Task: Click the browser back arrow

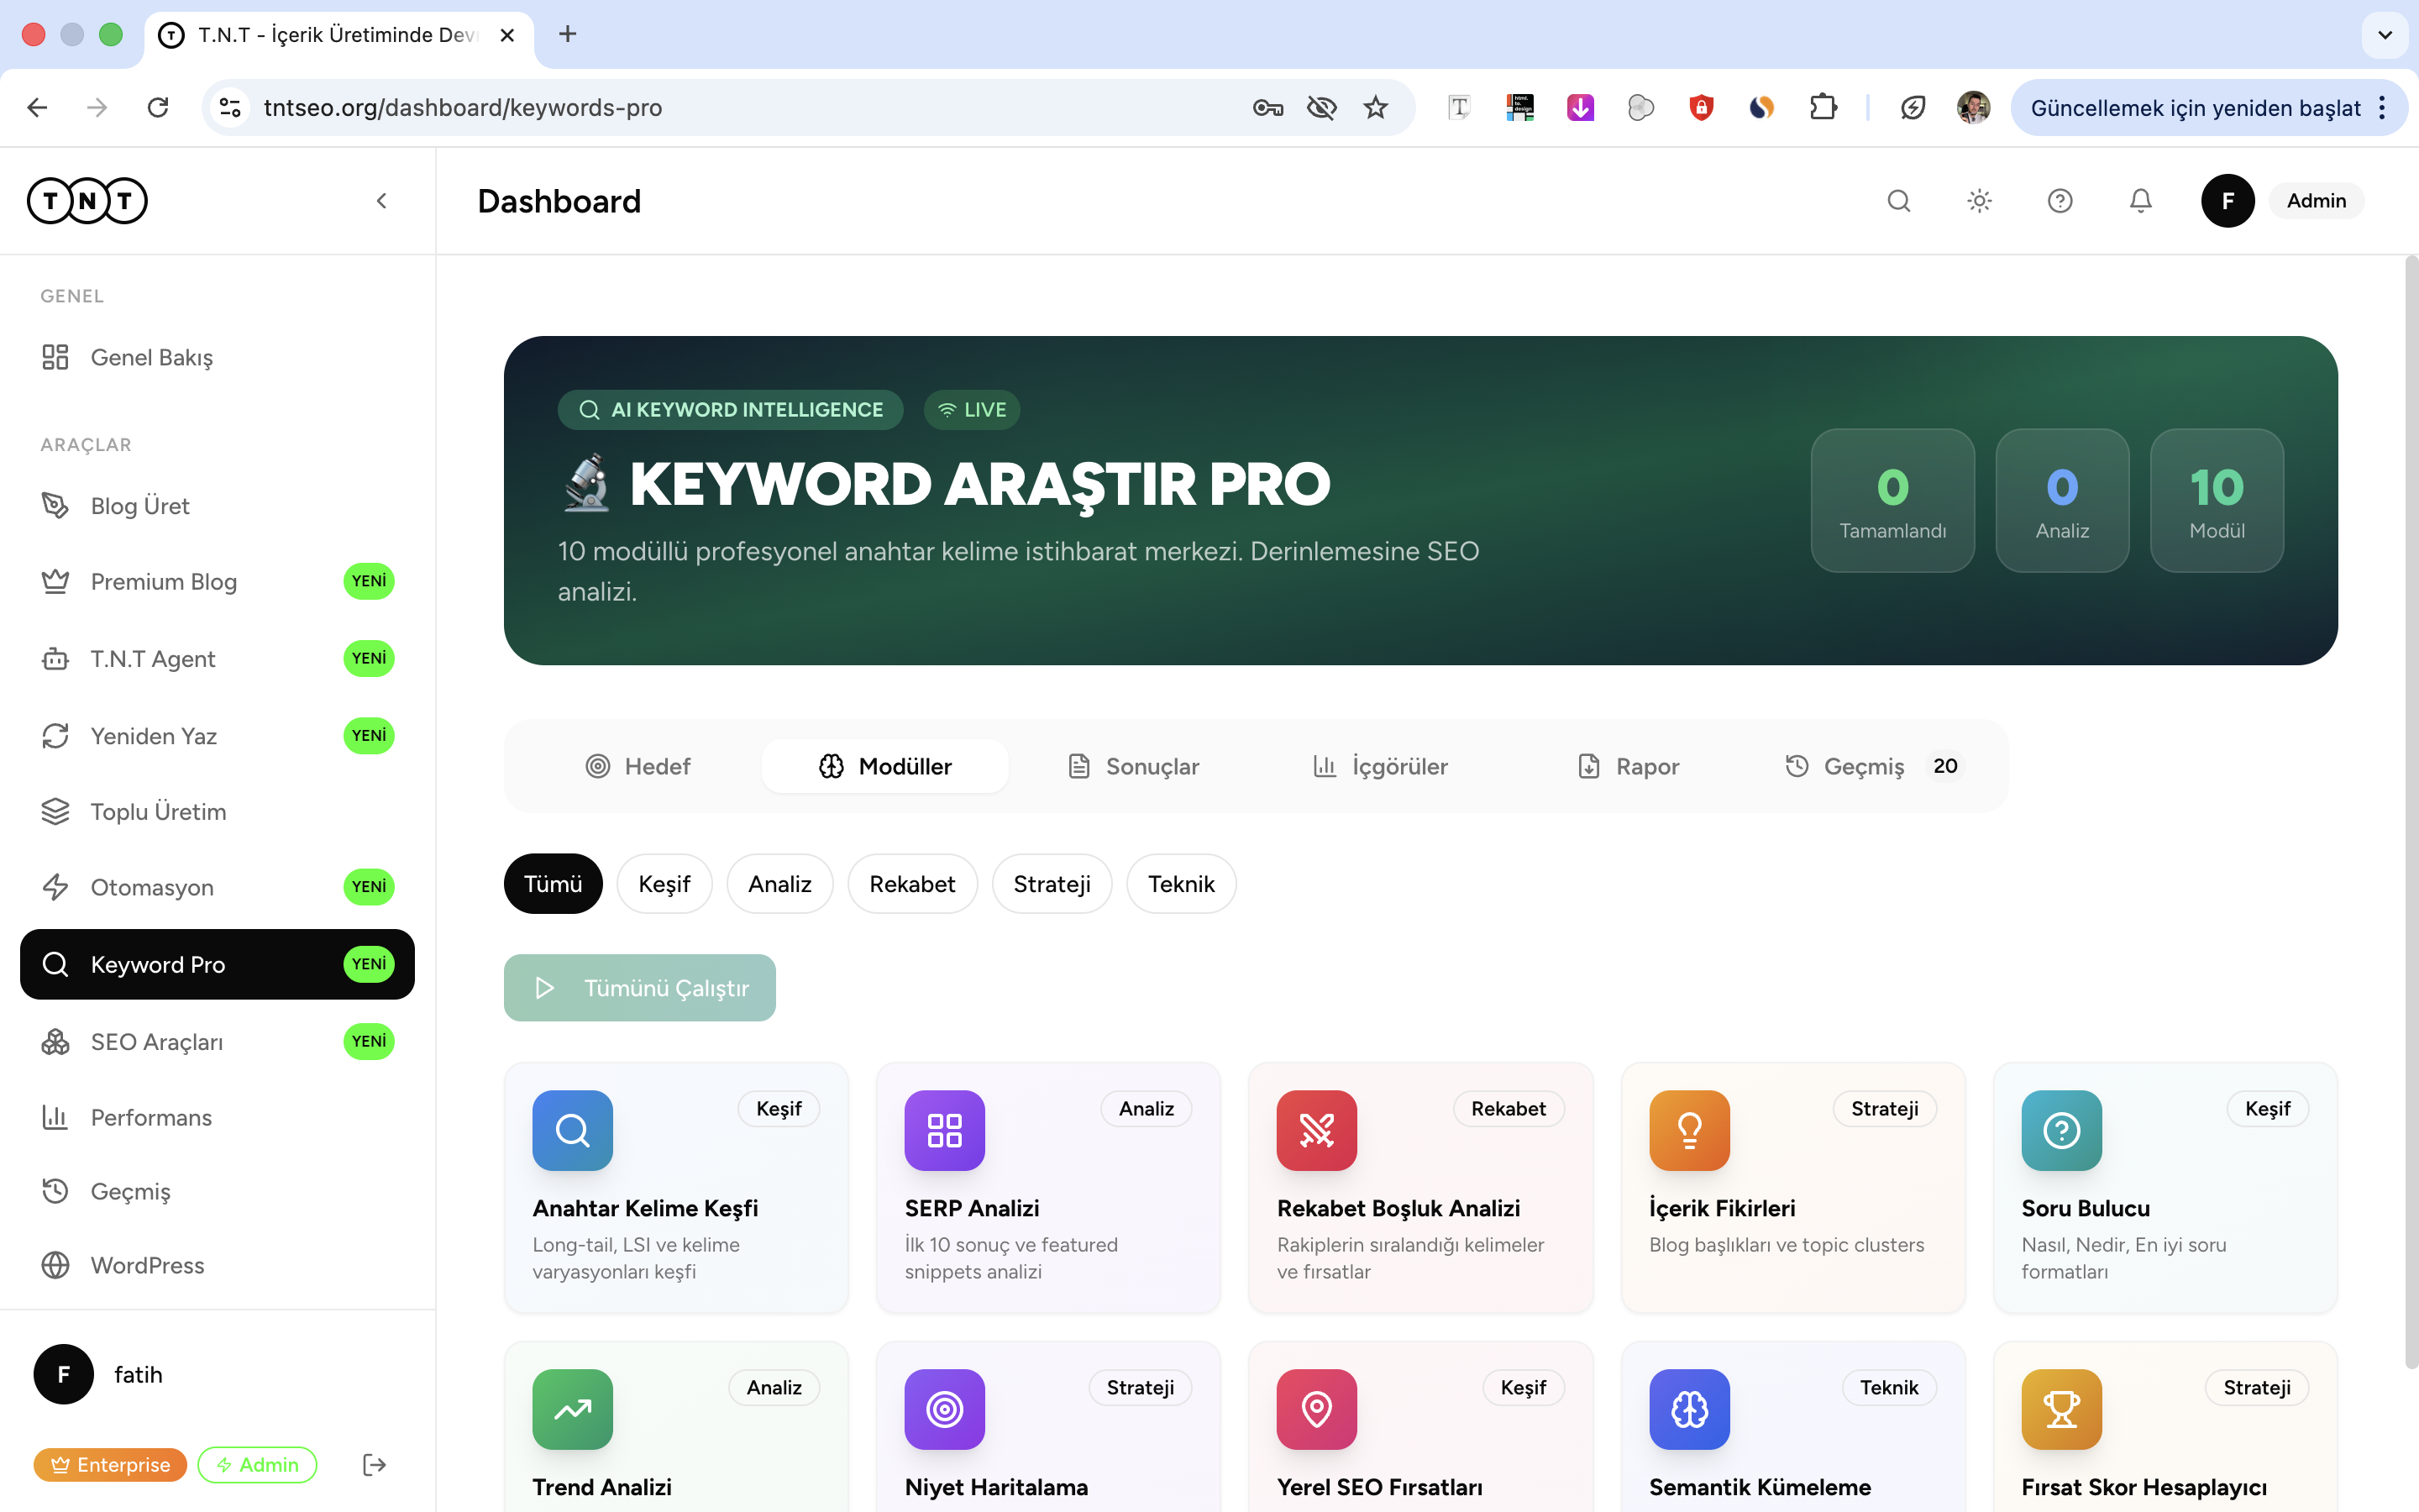Action: point(38,107)
